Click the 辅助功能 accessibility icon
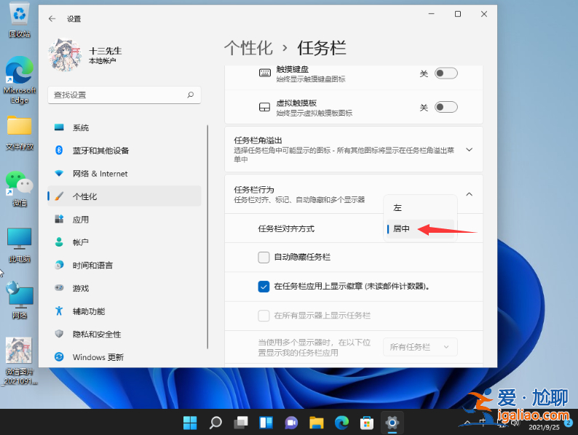The height and width of the screenshot is (435, 578). 59,311
